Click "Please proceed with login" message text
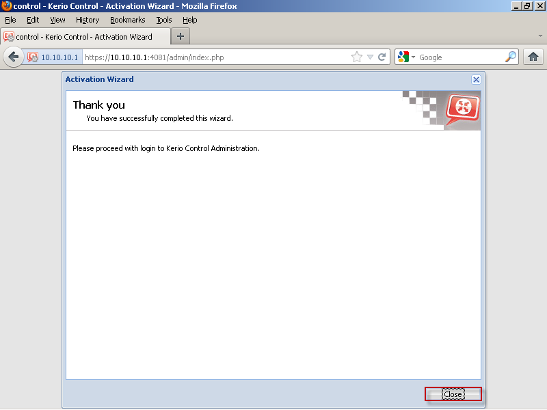547x410 pixels. [x=166, y=148]
